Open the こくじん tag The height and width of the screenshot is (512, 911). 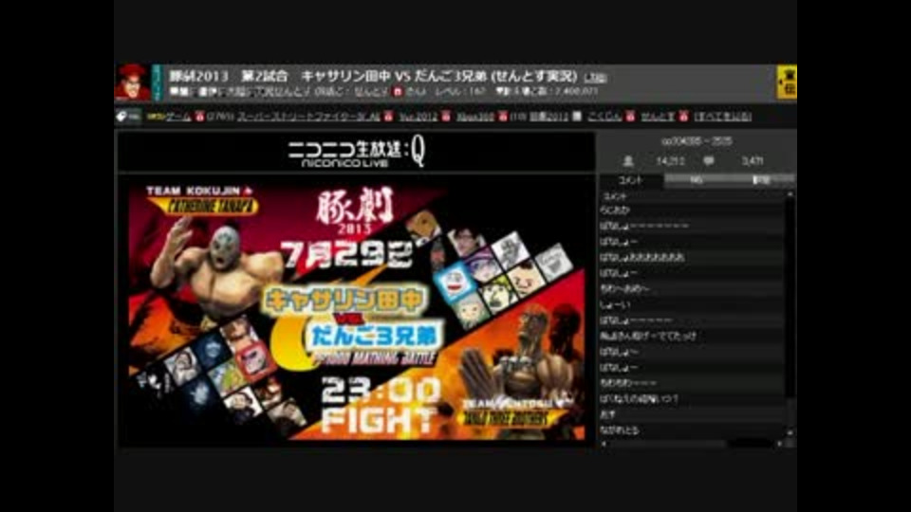click(604, 117)
